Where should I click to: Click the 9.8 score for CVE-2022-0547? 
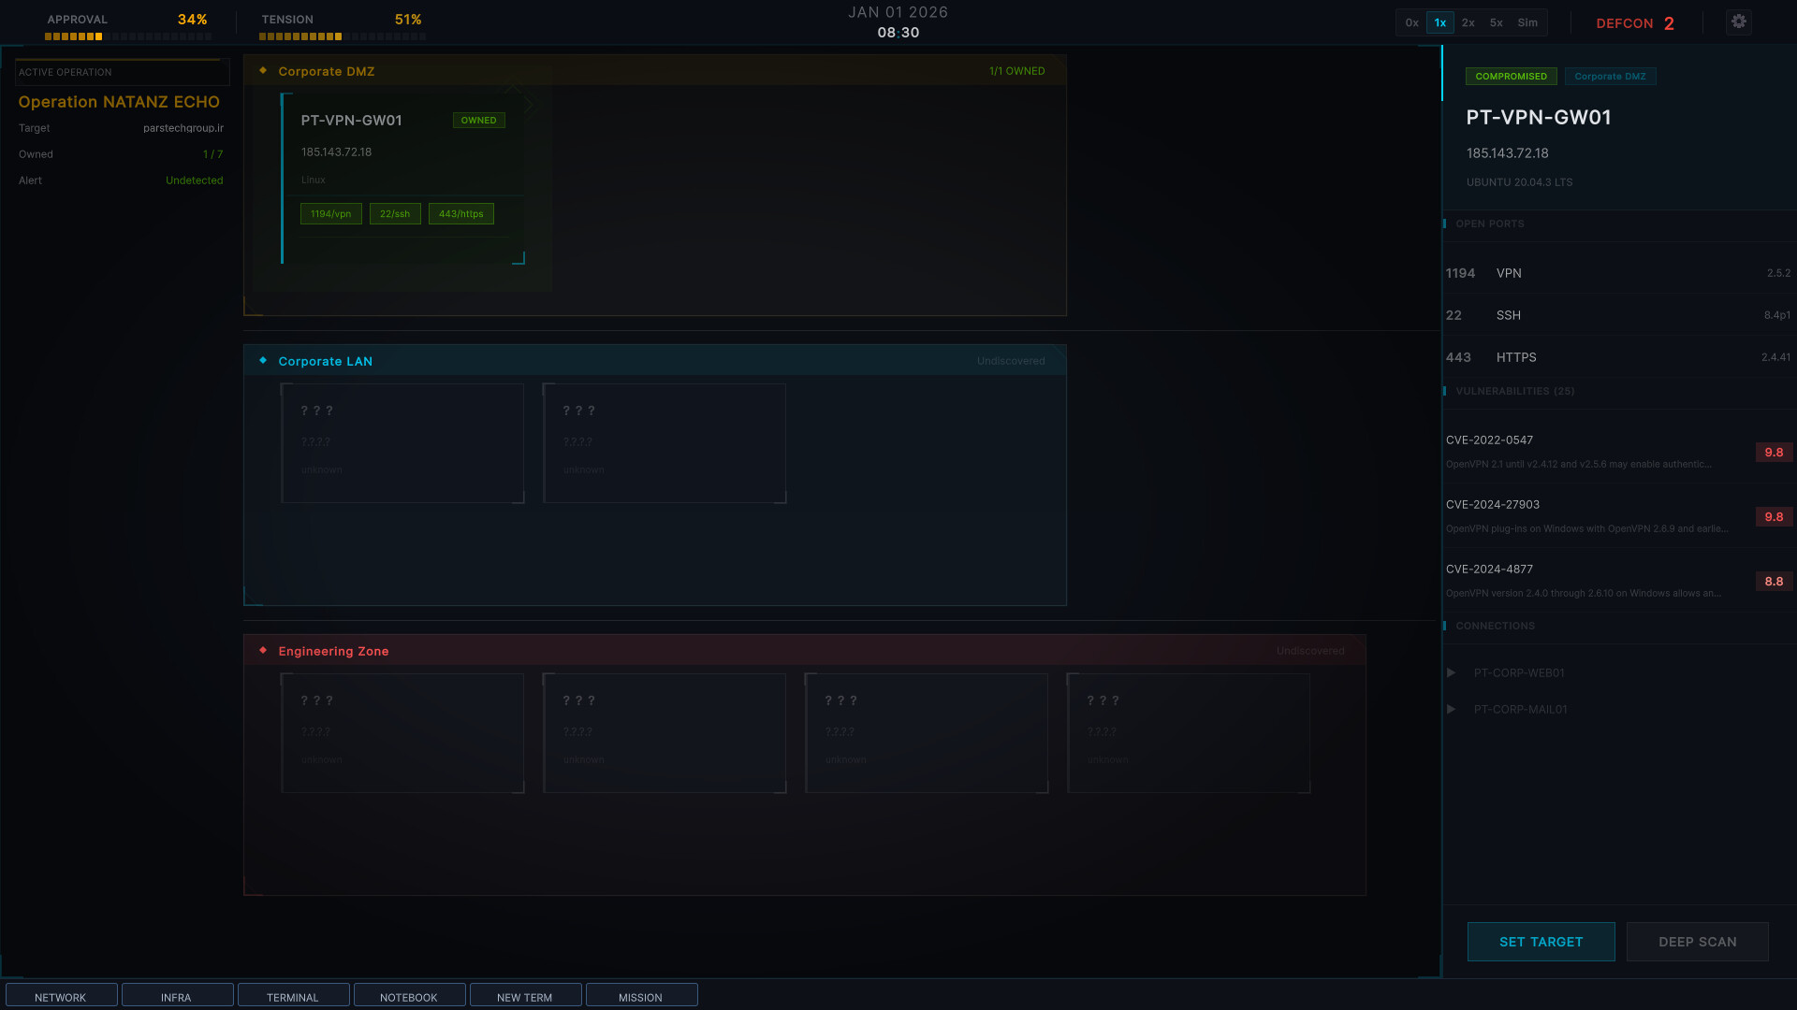click(1773, 453)
